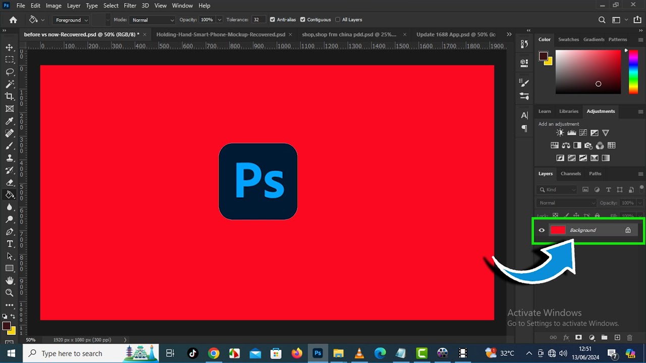This screenshot has width=646, height=363.
Task: Select the Move tool
Action: tap(9, 47)
